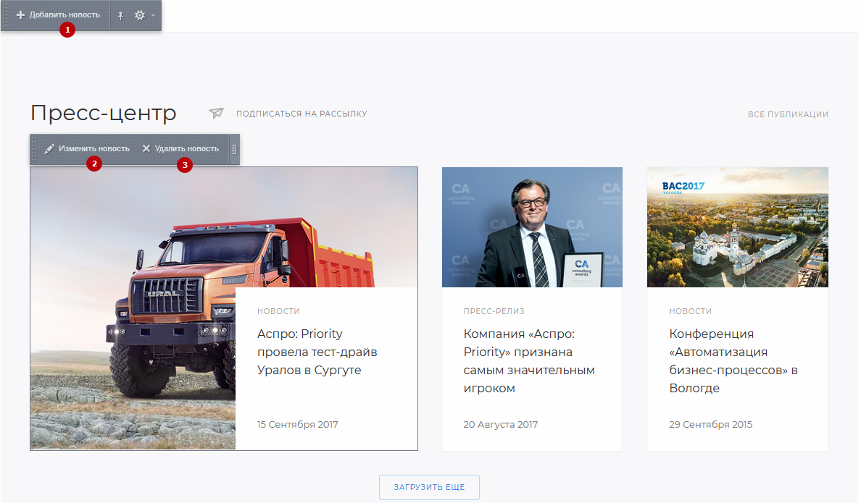Click 'Изменить новость' edit button
This screenshot has width=861, height=503.
coord(87,148)
